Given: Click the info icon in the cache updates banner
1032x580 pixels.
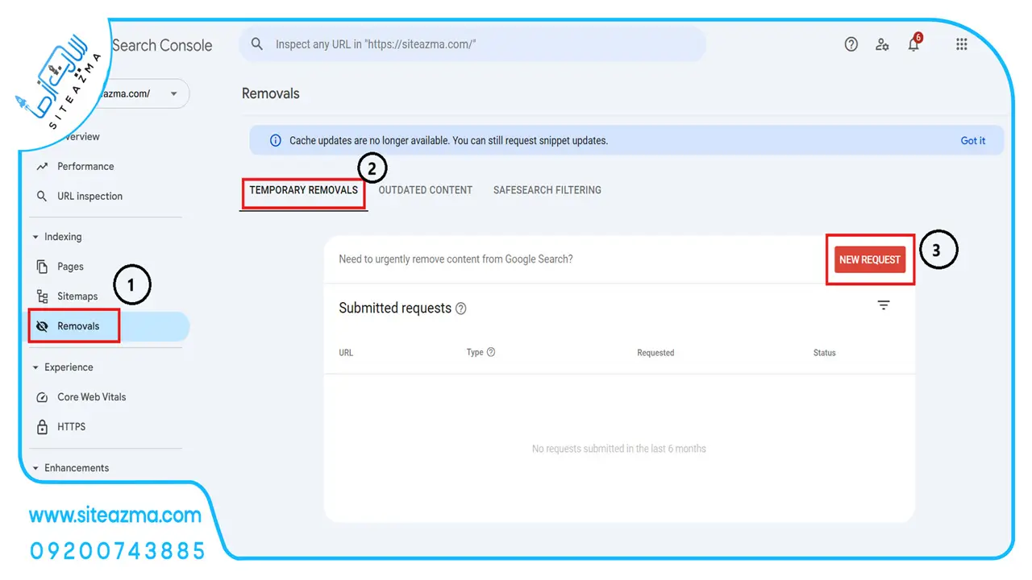Looking at the screenshot, I should (x=276, y=140).
